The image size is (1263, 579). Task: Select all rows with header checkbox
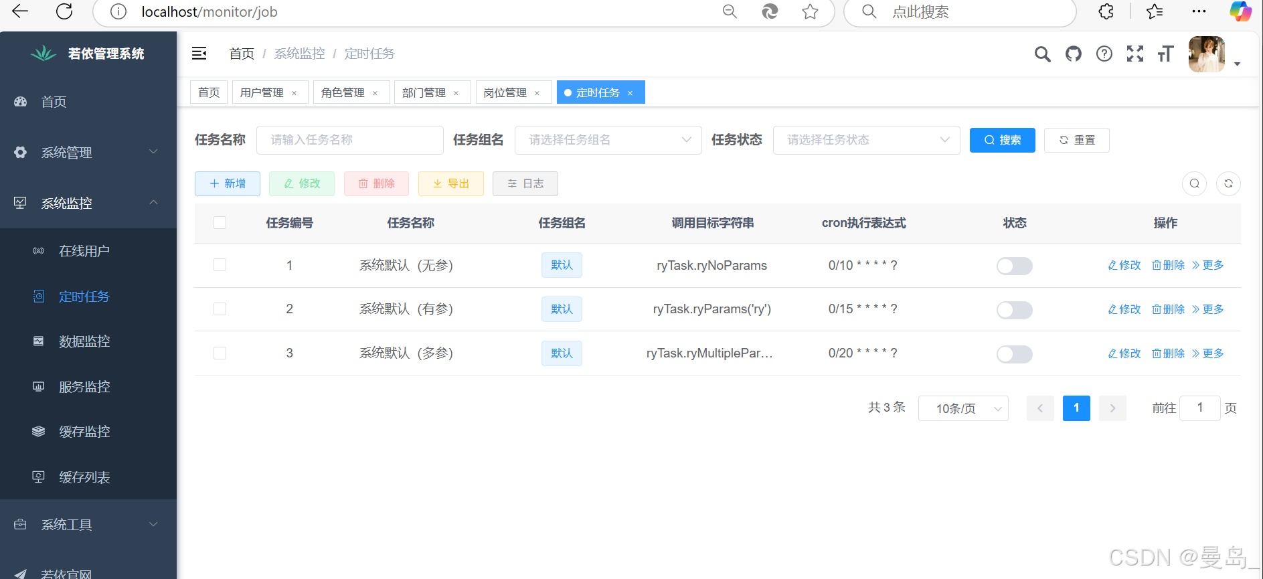[220, 223]
